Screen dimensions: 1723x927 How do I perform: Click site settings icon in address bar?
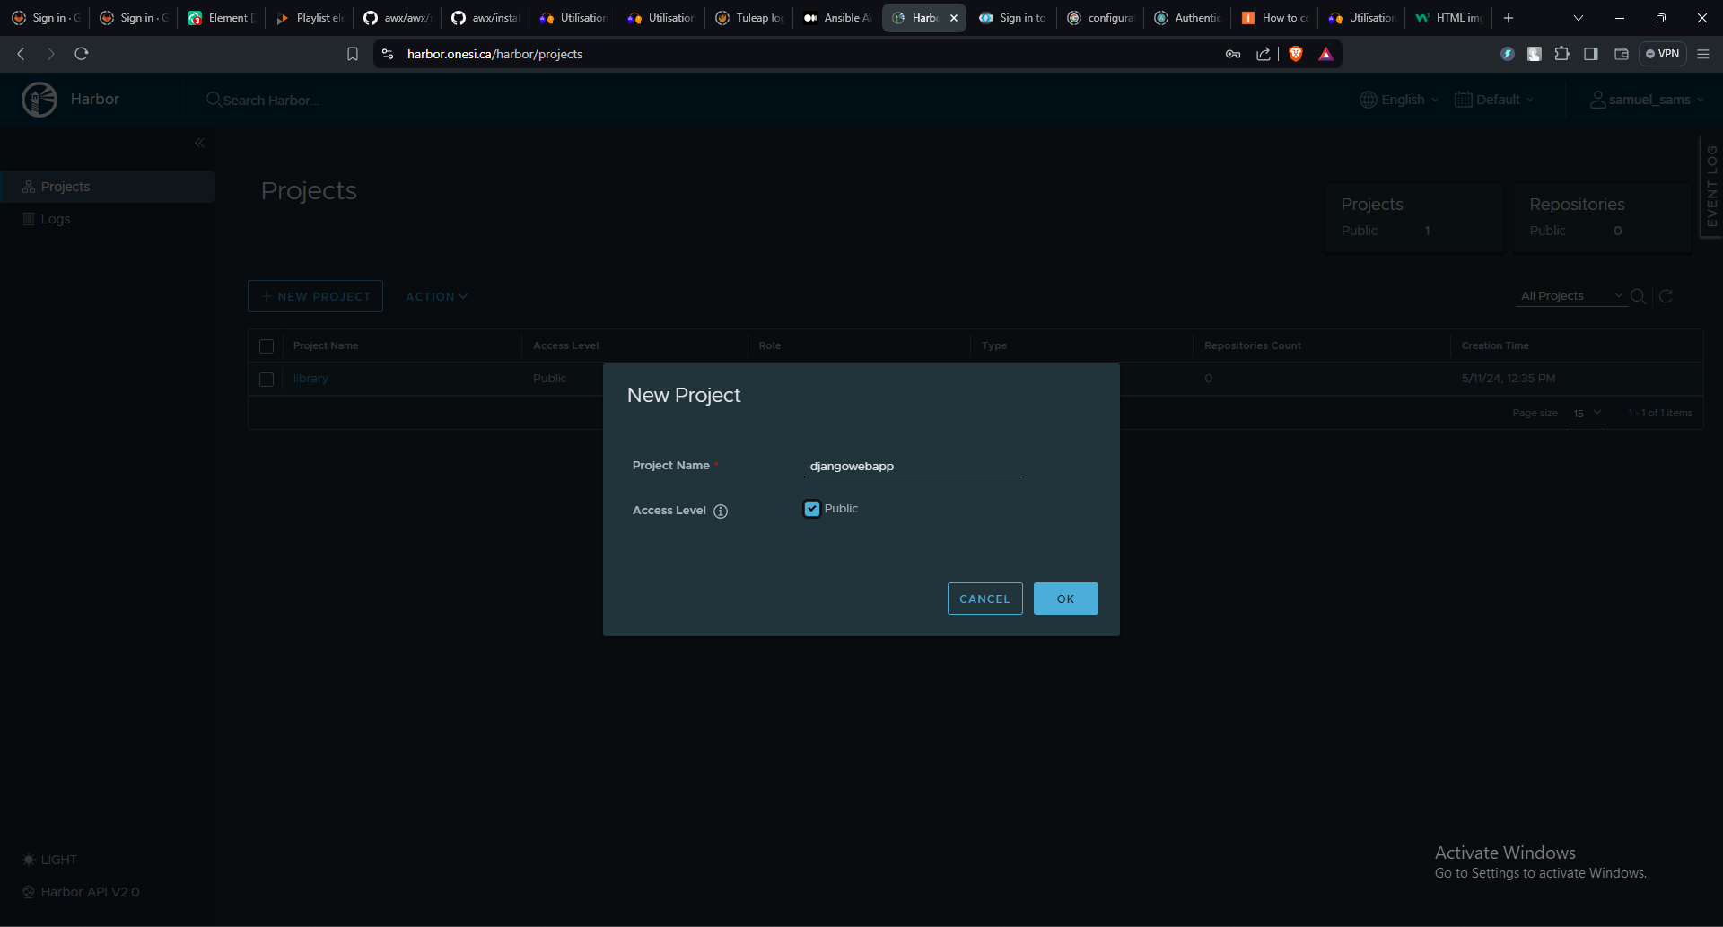388,54
